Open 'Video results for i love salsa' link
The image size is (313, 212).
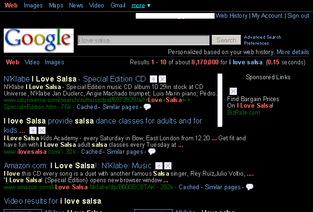[x=53, y=201]
